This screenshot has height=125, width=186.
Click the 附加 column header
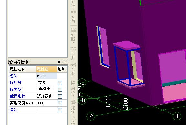click(62, 69)
